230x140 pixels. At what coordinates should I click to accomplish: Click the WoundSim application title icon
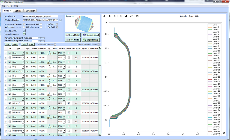pyautogui.click(x=2, y=2)
